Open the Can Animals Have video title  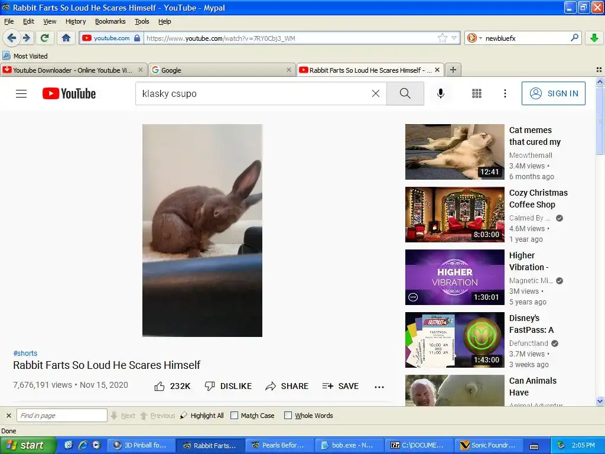[x=533, y=387]
